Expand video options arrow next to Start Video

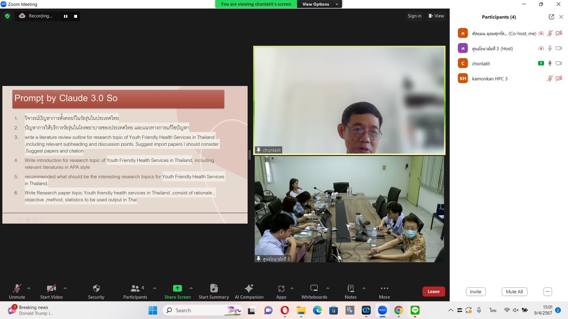pos(65,288)
